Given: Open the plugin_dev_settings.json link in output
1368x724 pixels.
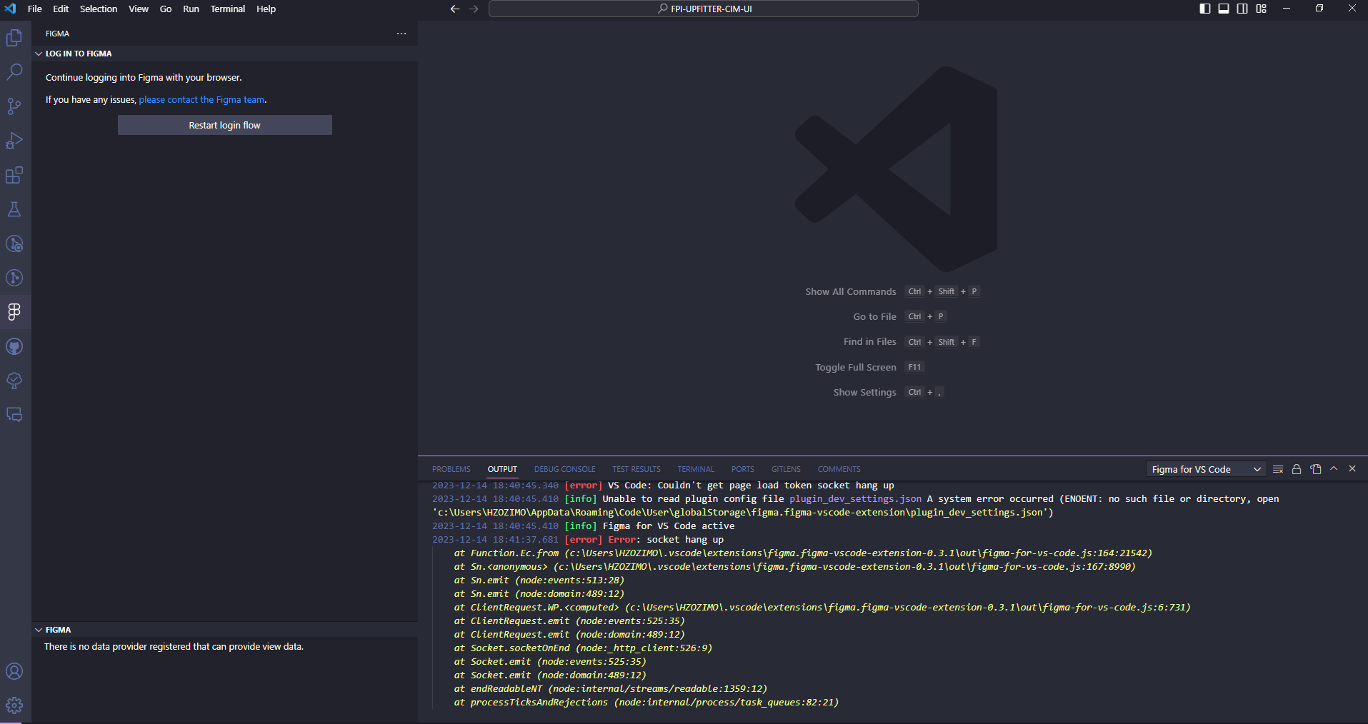Looking at the screenshot, I should click(x=855, y=499).
